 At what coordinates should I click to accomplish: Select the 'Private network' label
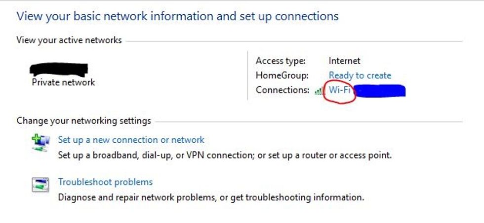pos(63,82)
